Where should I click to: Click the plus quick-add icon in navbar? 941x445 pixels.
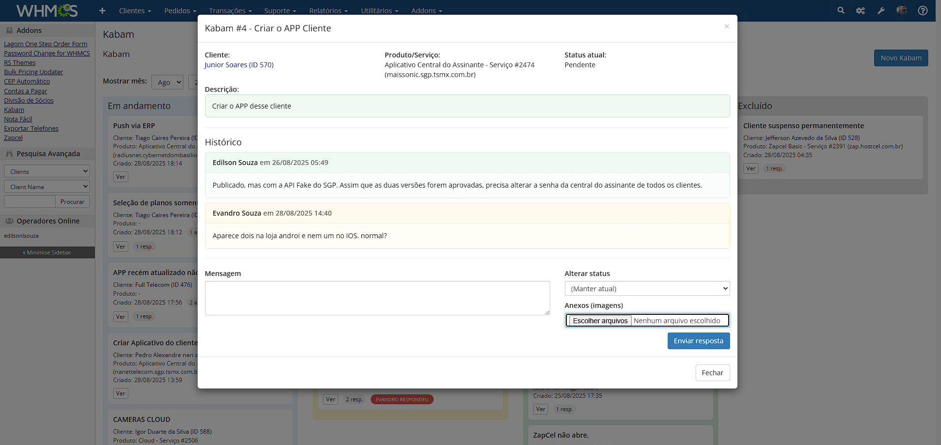(102, 10)
